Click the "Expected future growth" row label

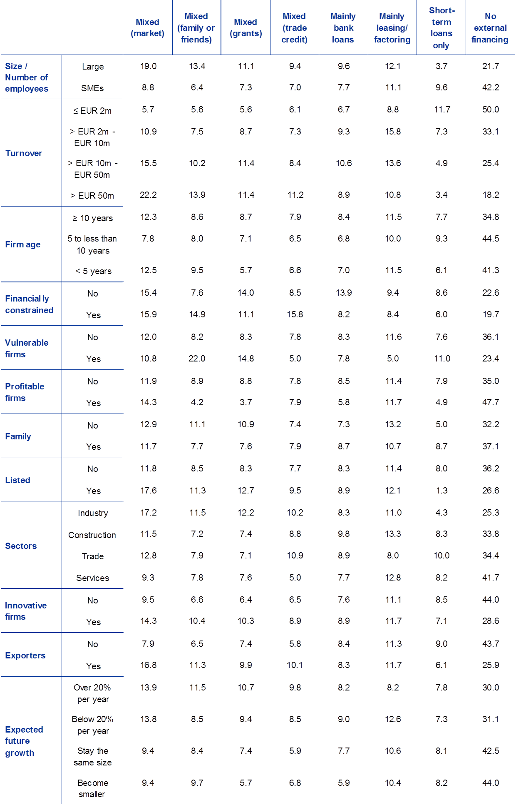point(24,741)
